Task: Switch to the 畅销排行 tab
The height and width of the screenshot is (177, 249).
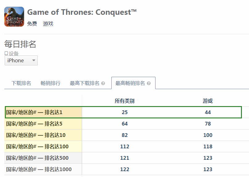Action: [51, 83]
